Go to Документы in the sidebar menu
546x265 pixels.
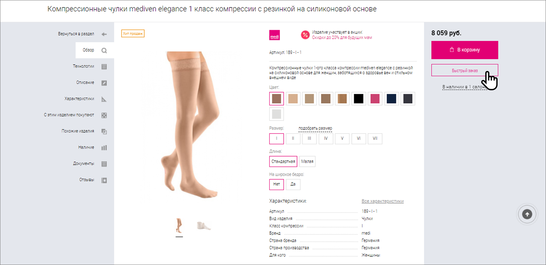(x=83, y=164)
